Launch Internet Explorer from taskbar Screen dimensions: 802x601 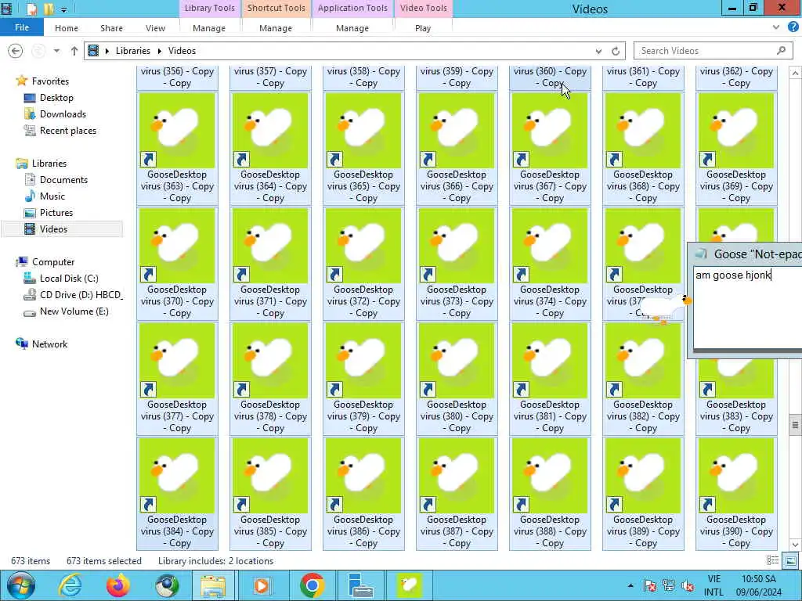(x=70, y=585)
